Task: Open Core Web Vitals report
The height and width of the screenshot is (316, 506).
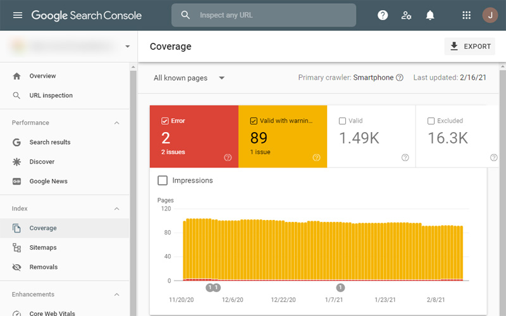Action: (x=65, y=312)
